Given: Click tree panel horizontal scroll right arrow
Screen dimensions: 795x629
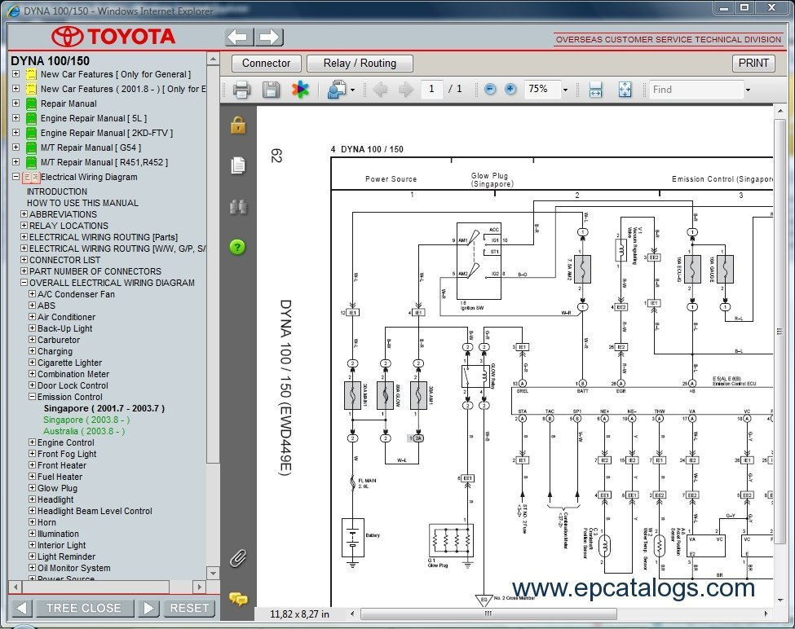Looking at the screenshot, I should [x=199, y=587].
